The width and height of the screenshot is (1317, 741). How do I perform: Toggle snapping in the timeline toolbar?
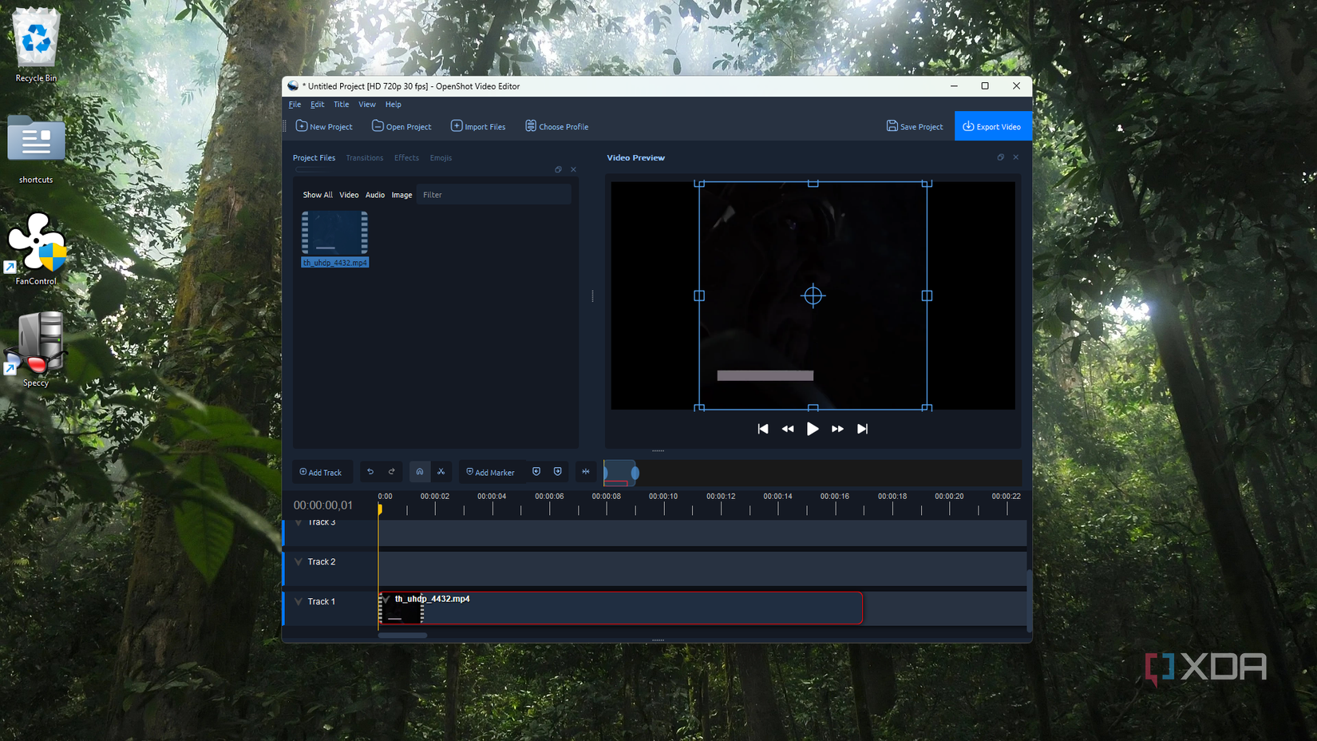419,472
